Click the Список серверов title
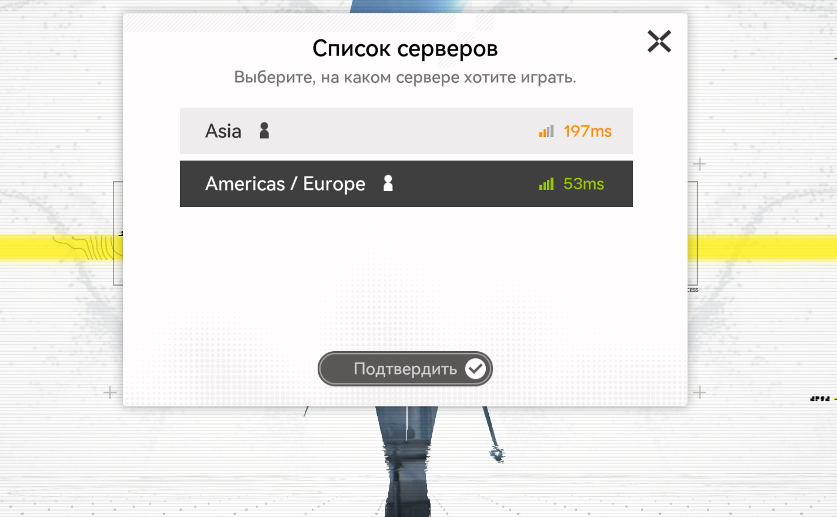Image resolution: width=837 pixels, height=517 pixels. click(x=405, y=49)
